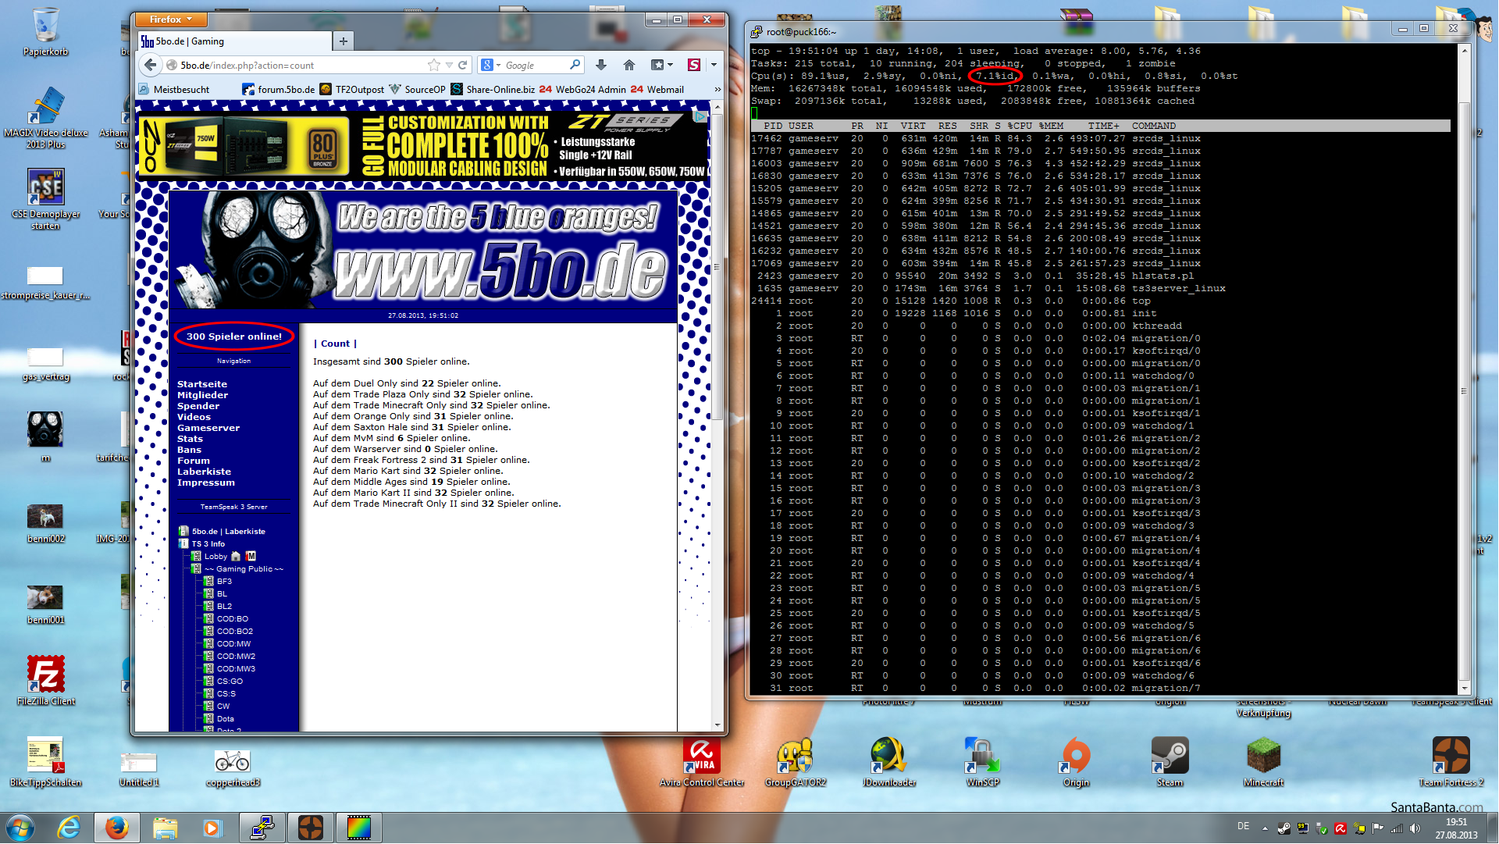Click the Firefox icon in the taskbar
1499x844 pixels.
117,828
